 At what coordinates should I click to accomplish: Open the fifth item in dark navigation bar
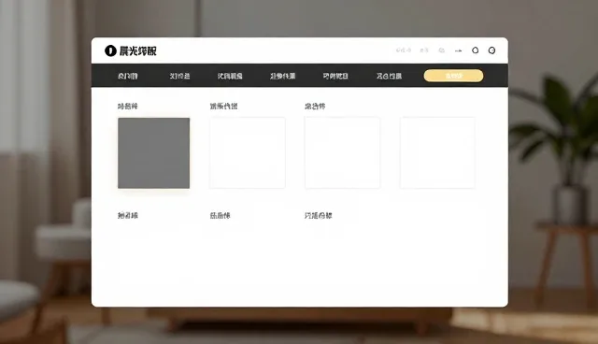click(335, 76)
